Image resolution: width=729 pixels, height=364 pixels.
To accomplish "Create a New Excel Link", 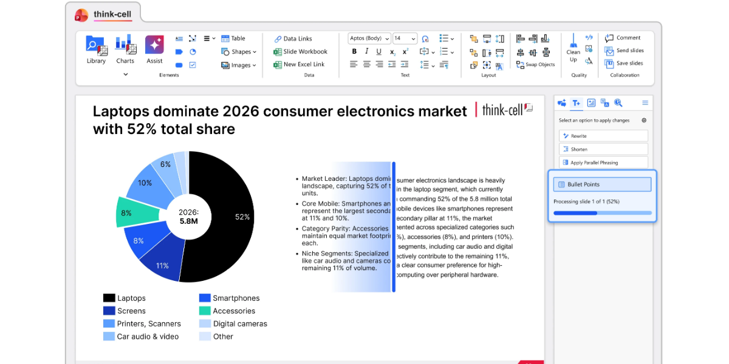I will click(299, 64).
